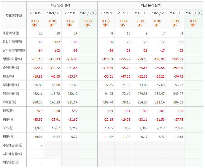This screenshot has width=205, height=168.
Task: Select the 주요재무정보 header cell
Action: point(14,16)
